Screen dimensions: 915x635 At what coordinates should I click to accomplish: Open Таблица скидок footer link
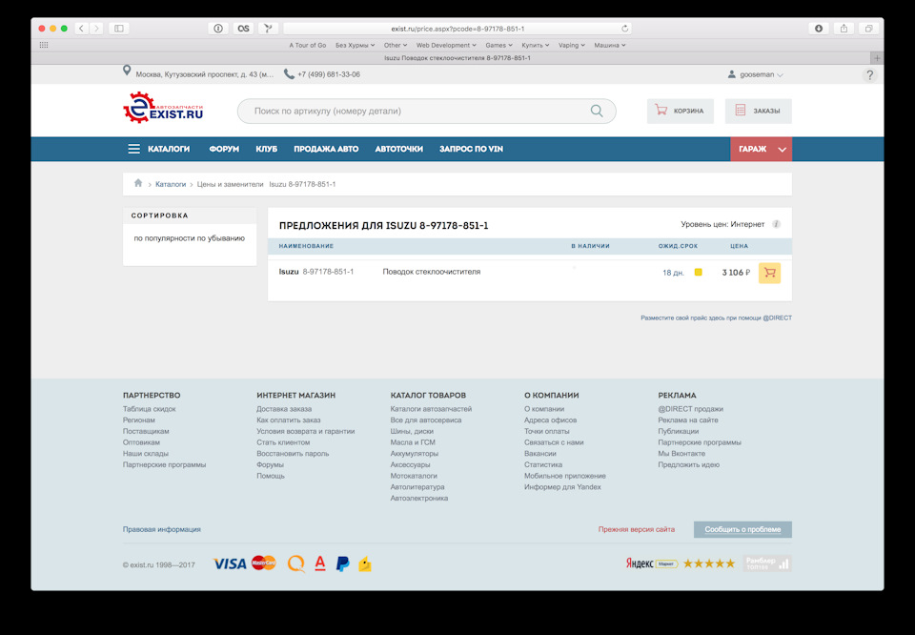(149, 408)
